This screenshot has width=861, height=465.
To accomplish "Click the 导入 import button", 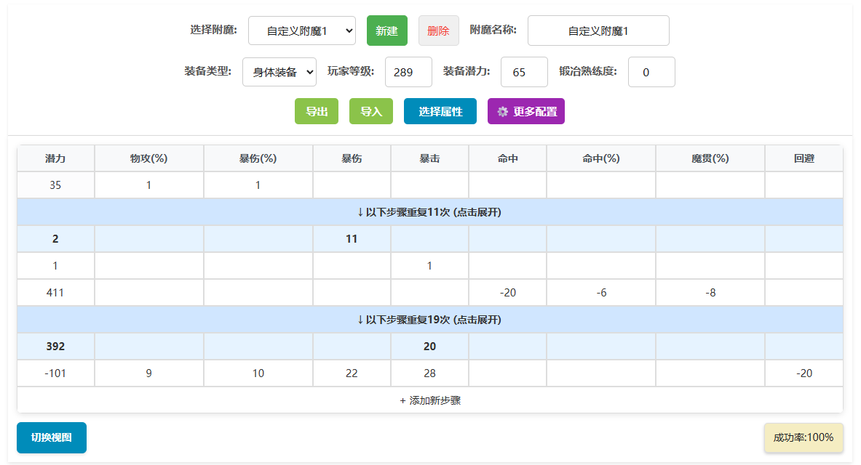I will (370, 111).
